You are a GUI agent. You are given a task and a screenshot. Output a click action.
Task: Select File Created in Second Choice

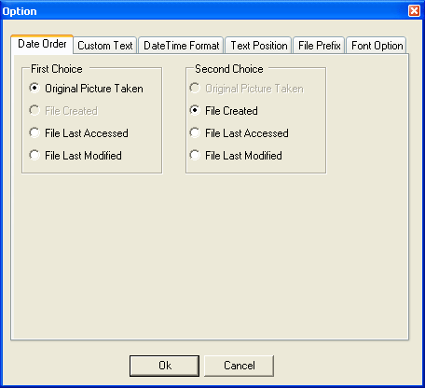(x=224, y=111)
